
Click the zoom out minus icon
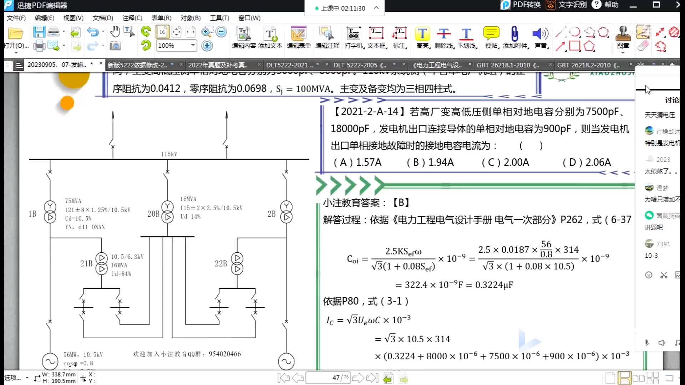[221, 32]
